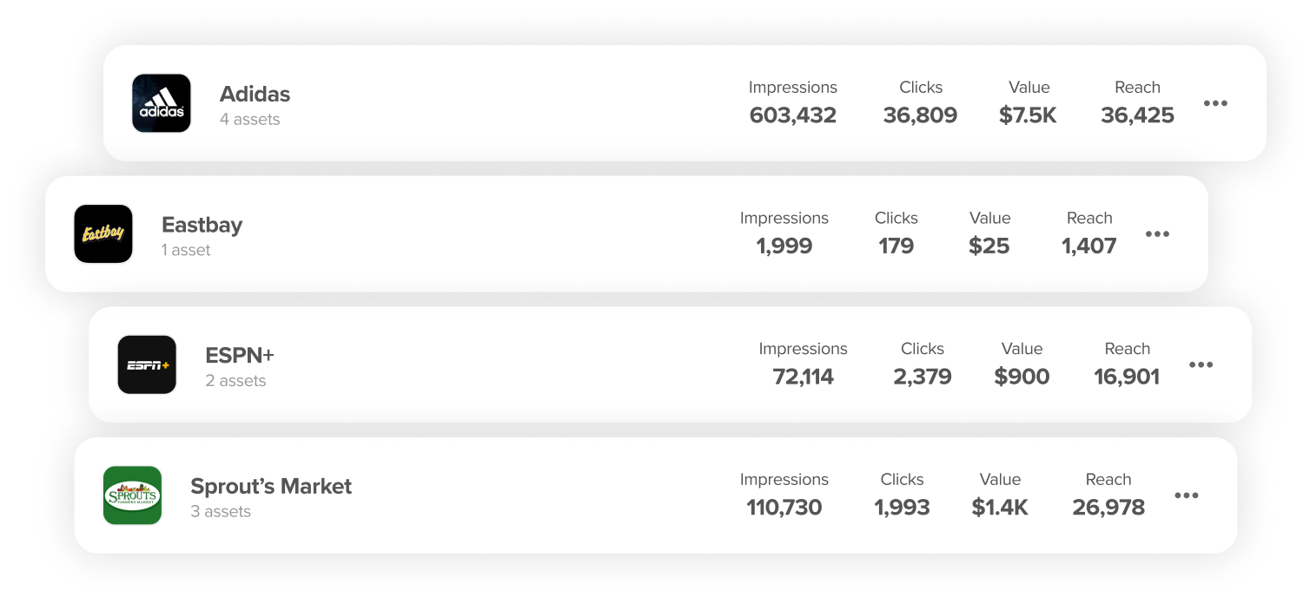Click the ESPN+ logo icon
The width and height of the screenshot is (1310, 597).
coord(147,365)
